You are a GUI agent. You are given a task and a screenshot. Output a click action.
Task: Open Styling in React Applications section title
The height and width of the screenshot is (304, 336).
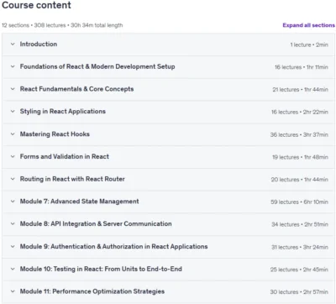click(x=63, y=112)
